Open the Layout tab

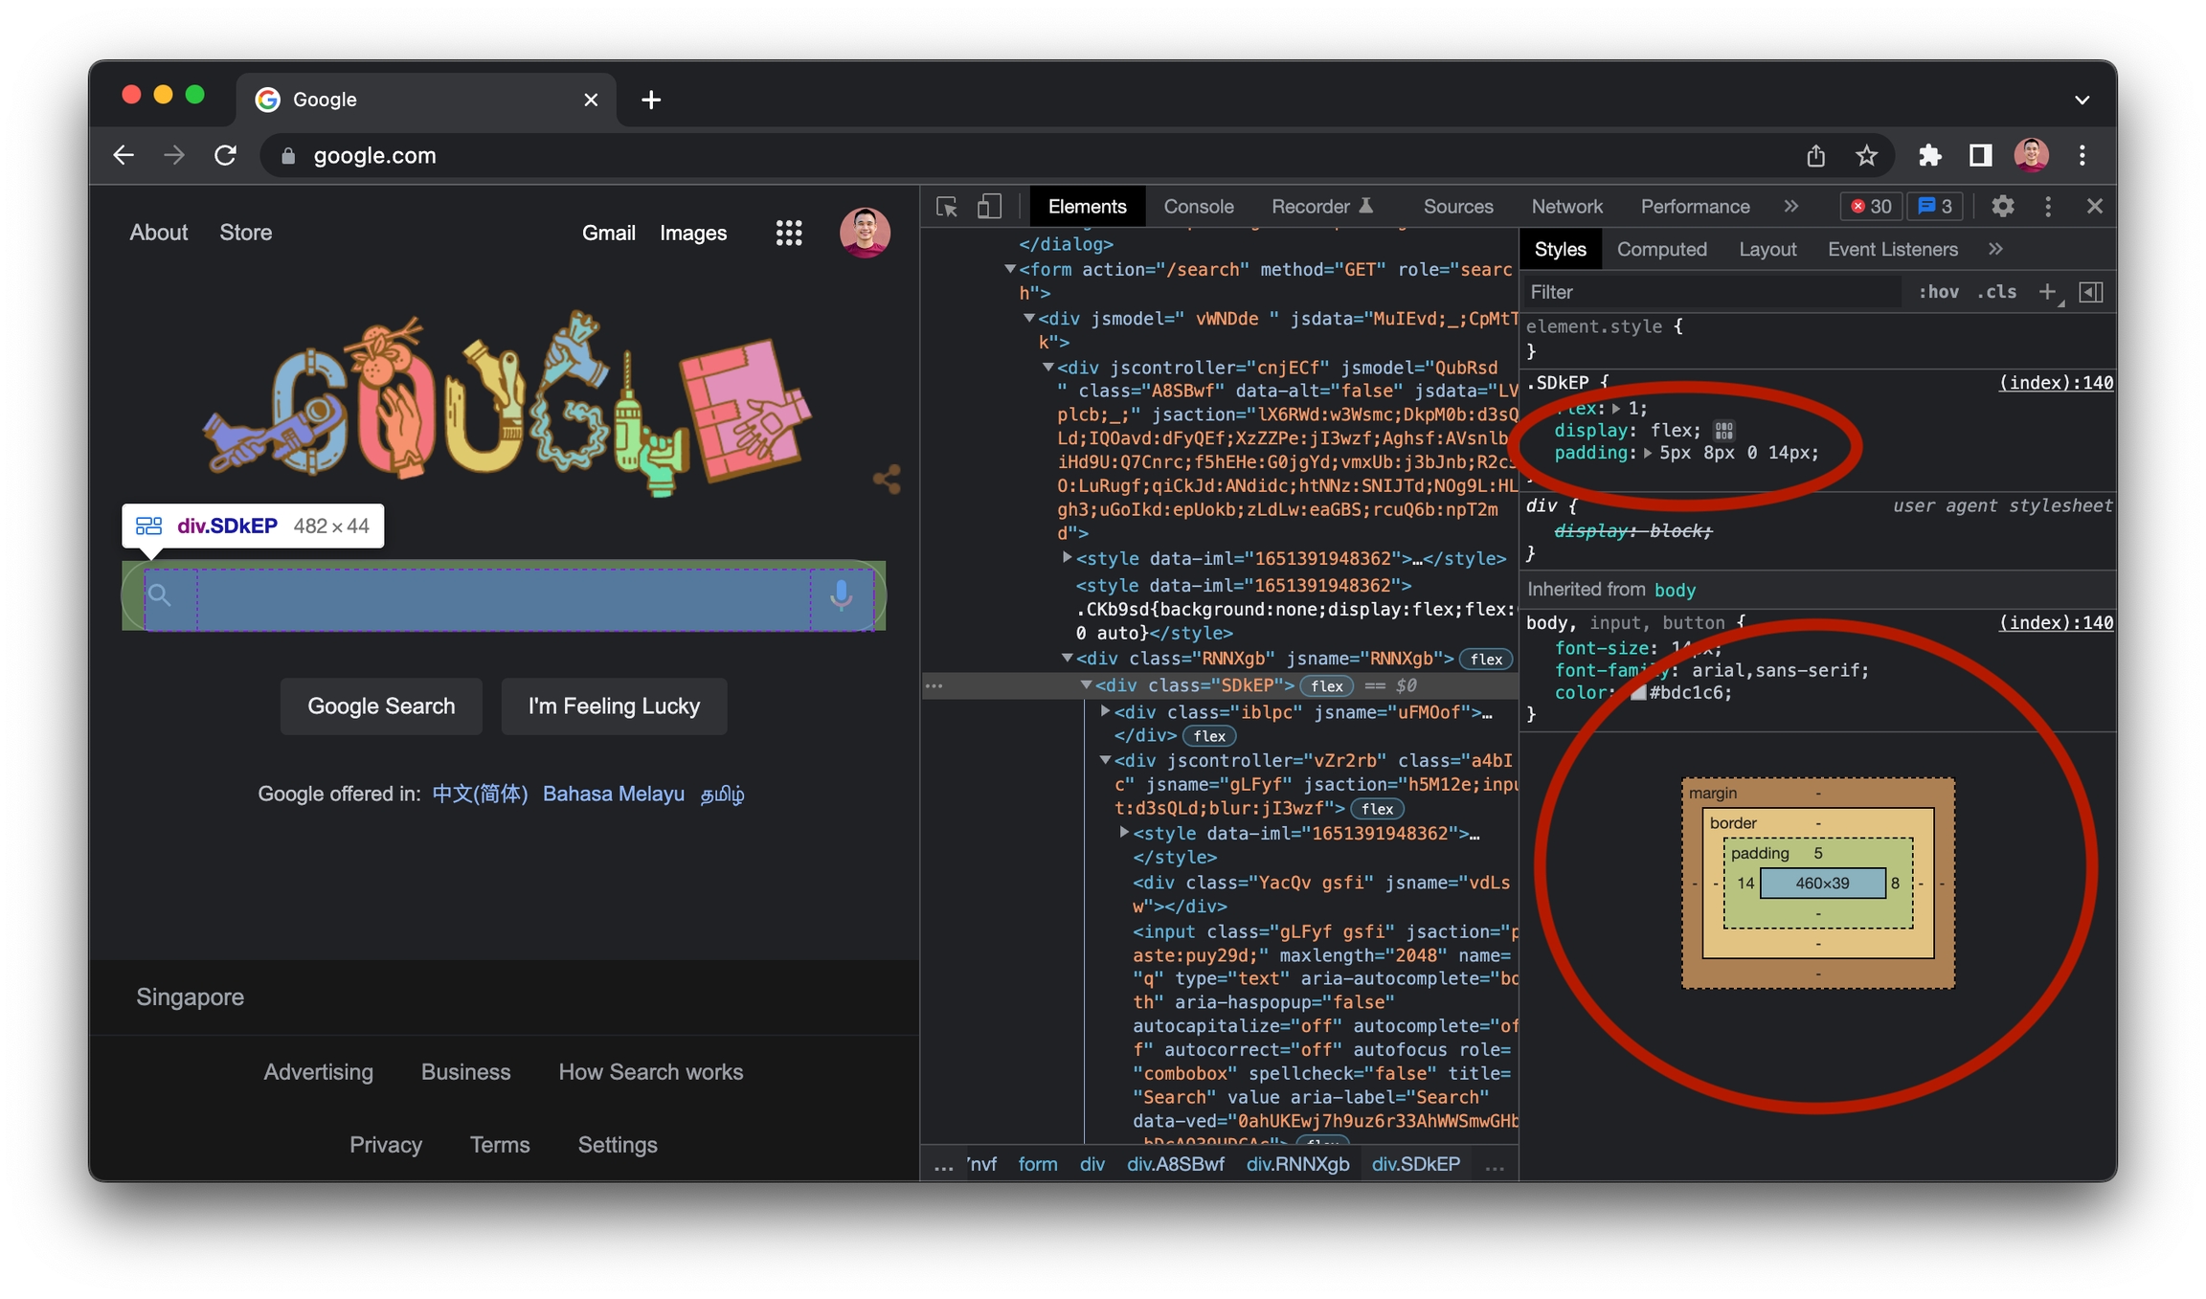(x=1767, y=249)
